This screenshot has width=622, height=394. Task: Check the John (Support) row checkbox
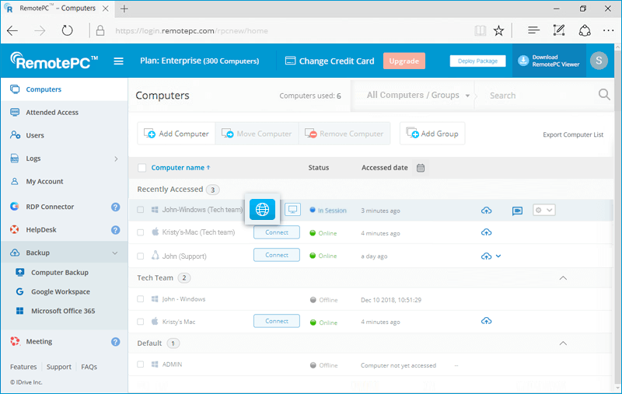141,256
